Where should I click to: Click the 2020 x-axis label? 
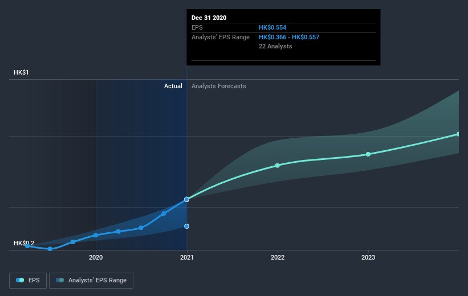point(96,257)
